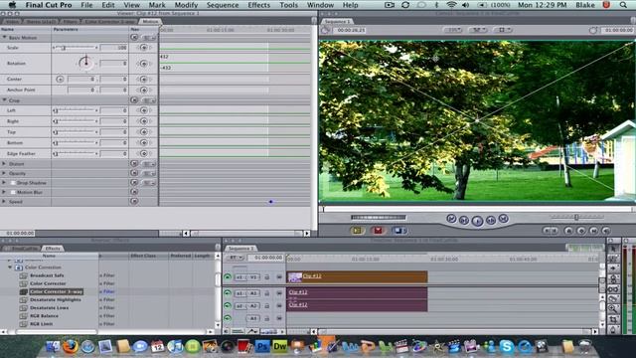Toggle A3 track audible control
This screenshot has height=358, width=636.
pos(228,318)
